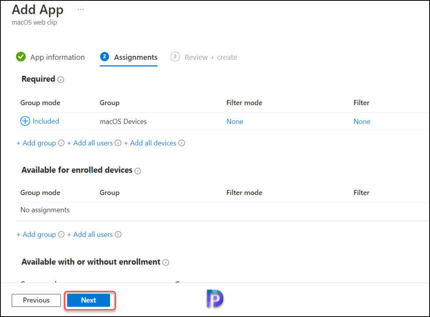Click the Available for enrolled devices heading
This screenshot has height=317, width=430.
pyautogui.click(x=77, y=170)
